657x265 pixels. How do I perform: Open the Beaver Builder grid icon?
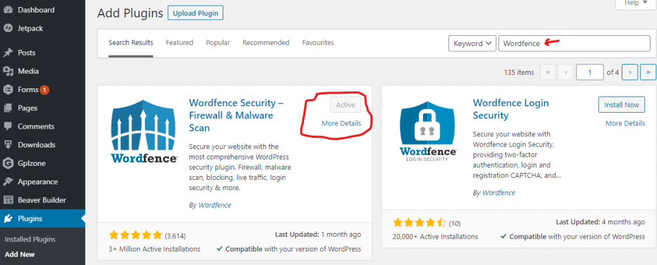(8, 200)
